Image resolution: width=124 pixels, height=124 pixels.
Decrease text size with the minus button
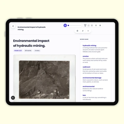tap(89, 25)
